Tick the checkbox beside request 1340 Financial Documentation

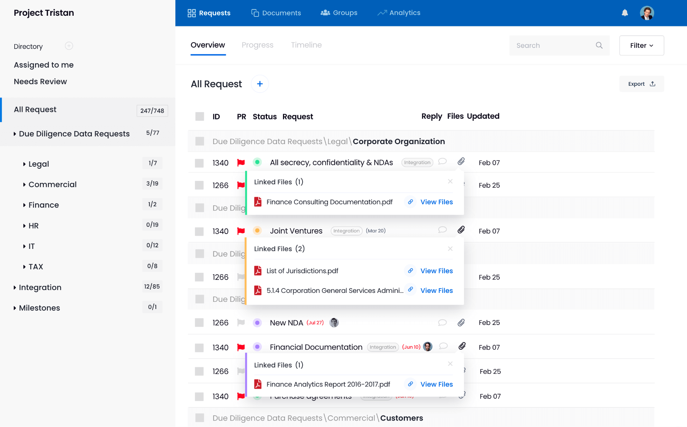[x=199, y=347]
